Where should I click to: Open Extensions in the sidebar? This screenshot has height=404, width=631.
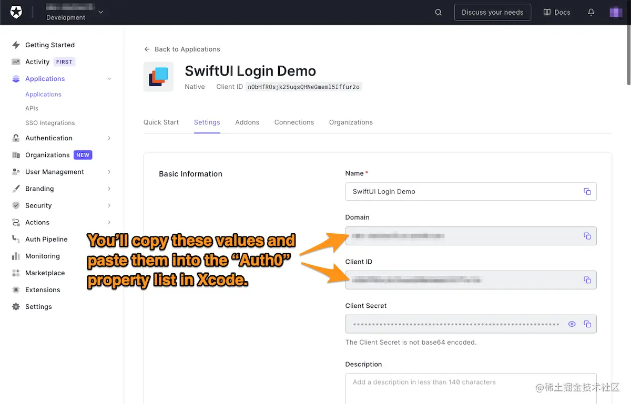(x=43, y=289)
